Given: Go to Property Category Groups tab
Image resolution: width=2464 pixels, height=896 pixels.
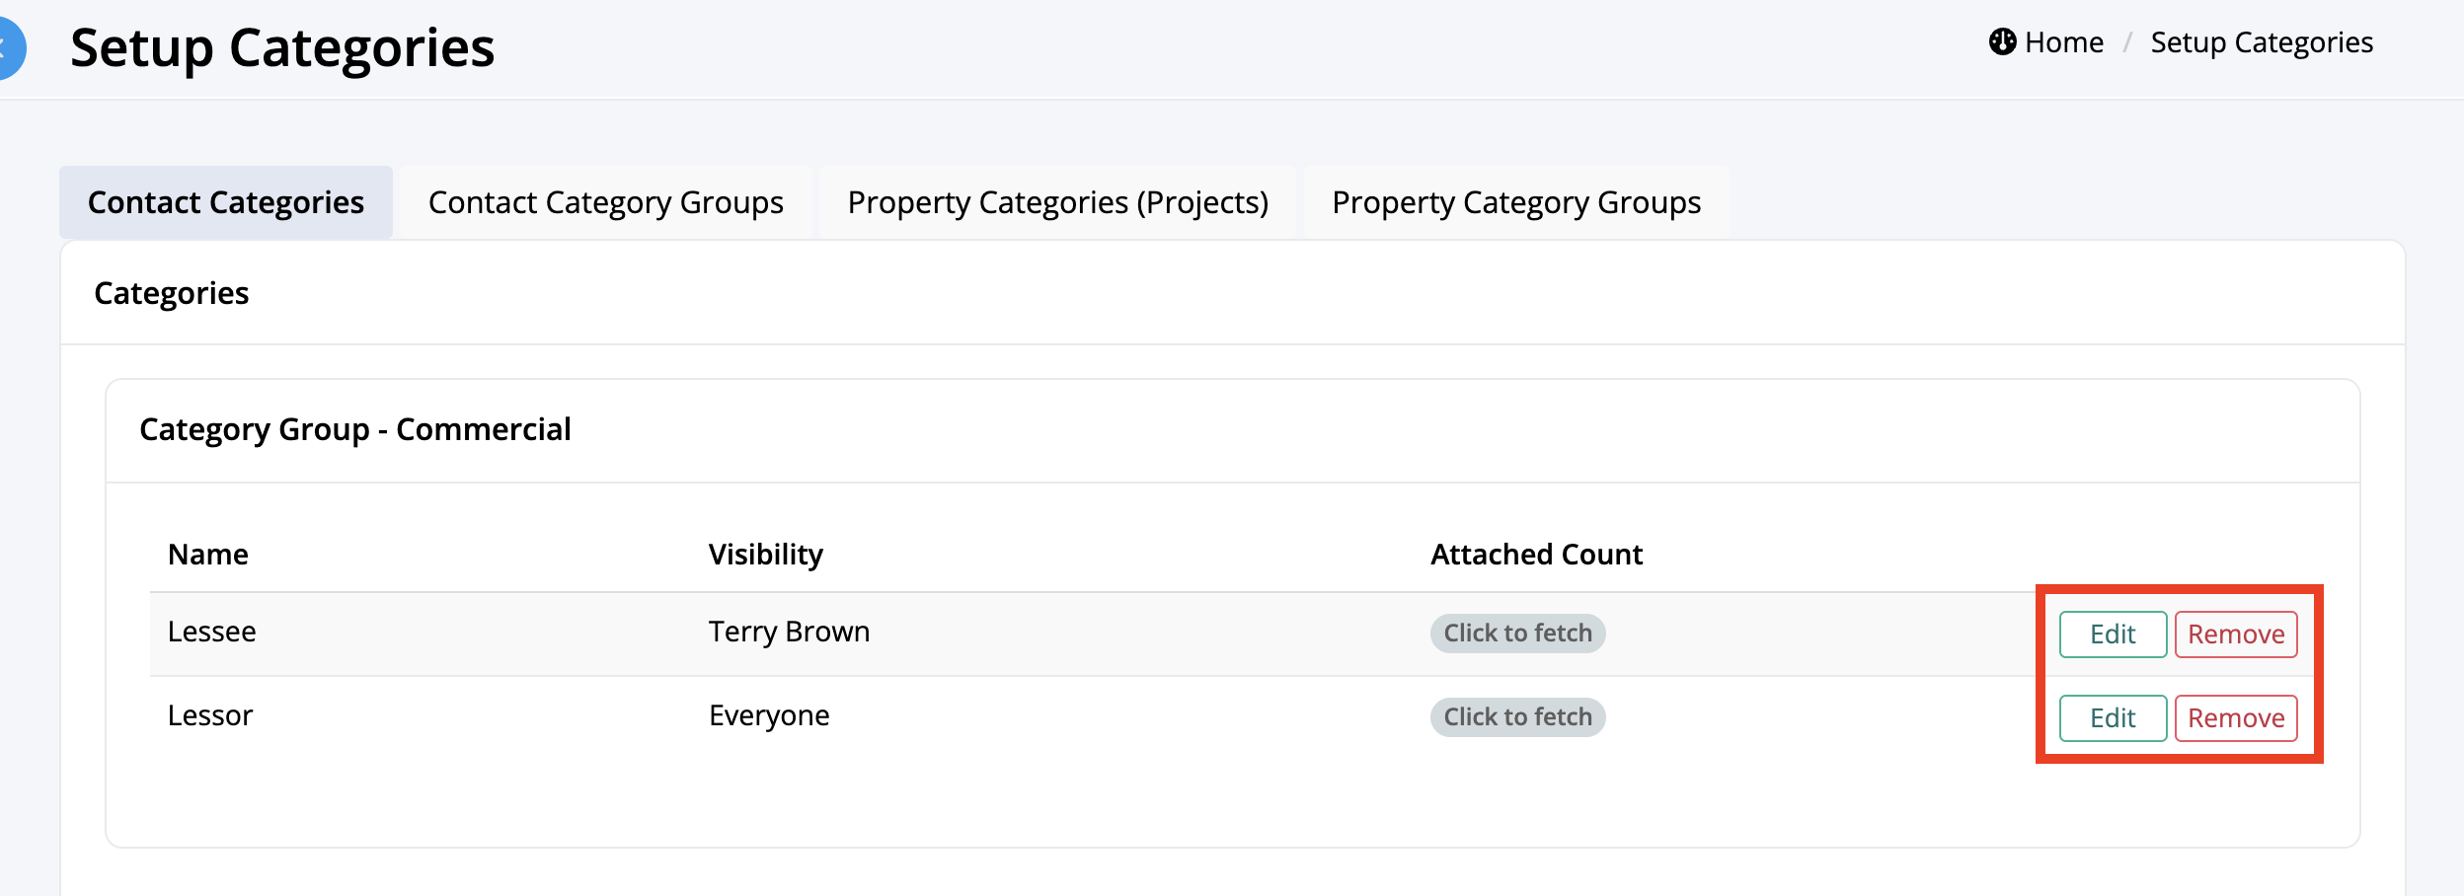Looking at the screenshot, I should click(1516, 202).
